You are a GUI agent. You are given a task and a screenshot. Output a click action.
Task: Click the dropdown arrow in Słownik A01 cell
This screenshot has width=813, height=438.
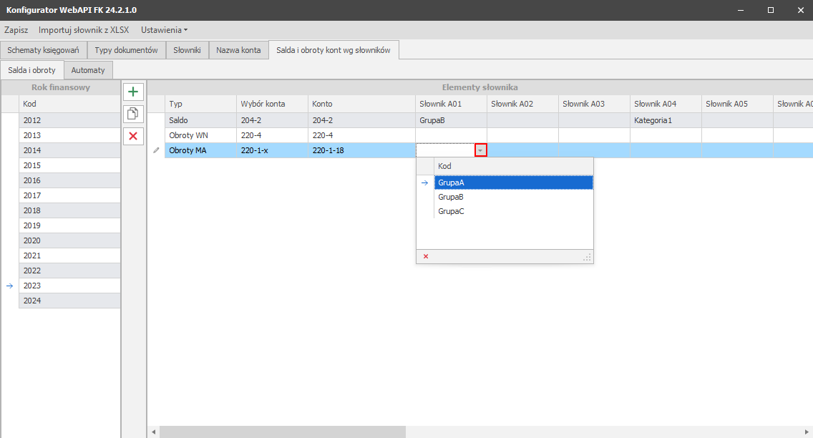coord(480,150)
